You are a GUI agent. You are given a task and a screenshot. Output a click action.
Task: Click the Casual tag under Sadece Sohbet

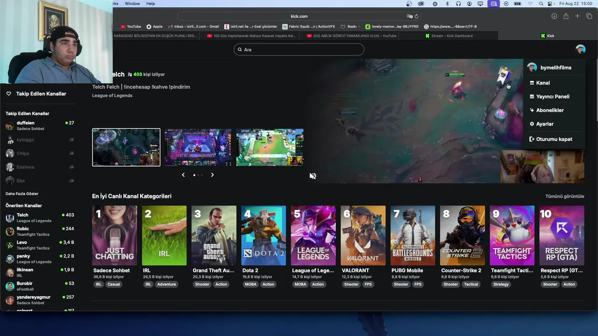coord(114,284)
